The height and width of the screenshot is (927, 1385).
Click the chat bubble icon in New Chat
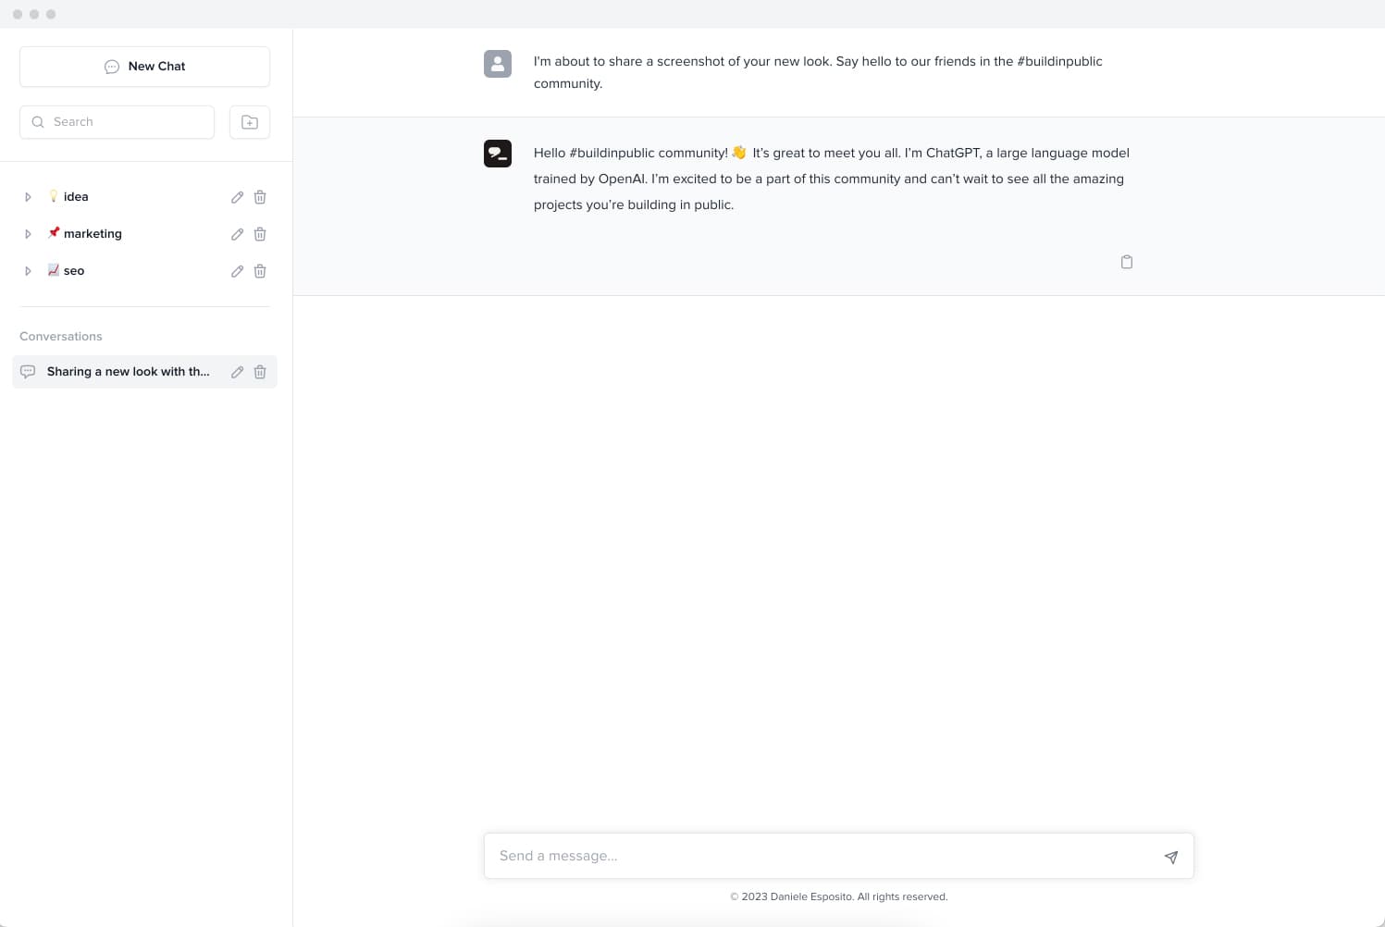pyautogui.click(x=112, y=67)
